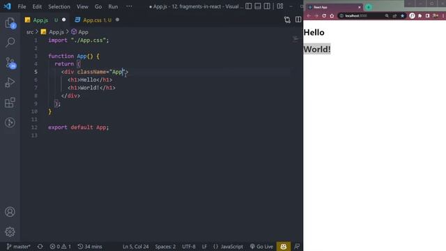Click the 34 mins timer status item
Image resolution: width=446 pixels, height=251 pixels.
point(90,246)
